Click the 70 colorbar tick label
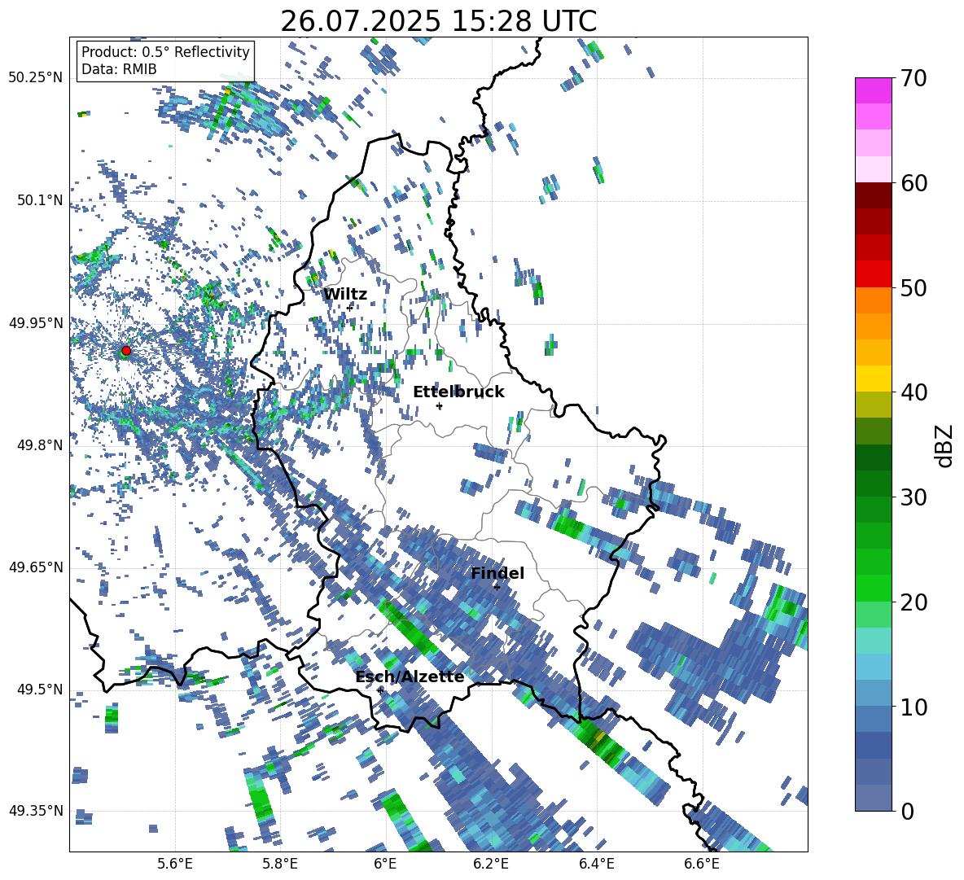The height and width of the screenshot is (880, 964). tap(913, 78)
